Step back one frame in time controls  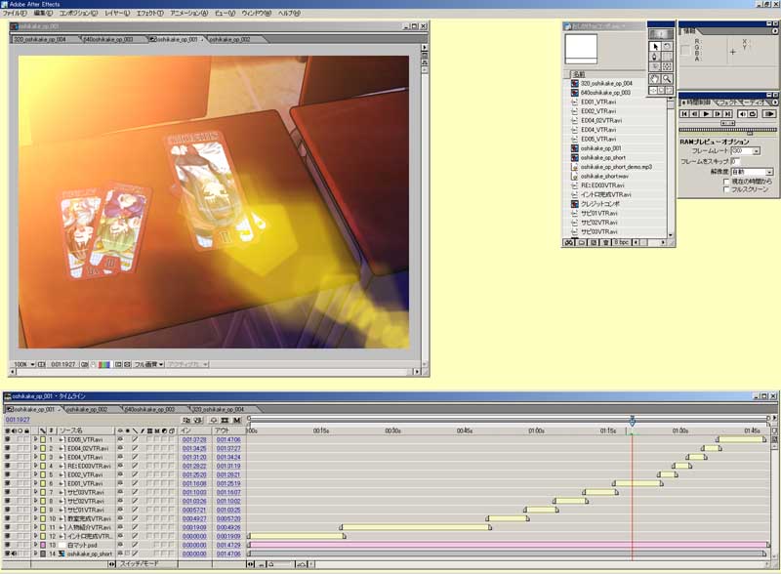(x=695, y=114)
